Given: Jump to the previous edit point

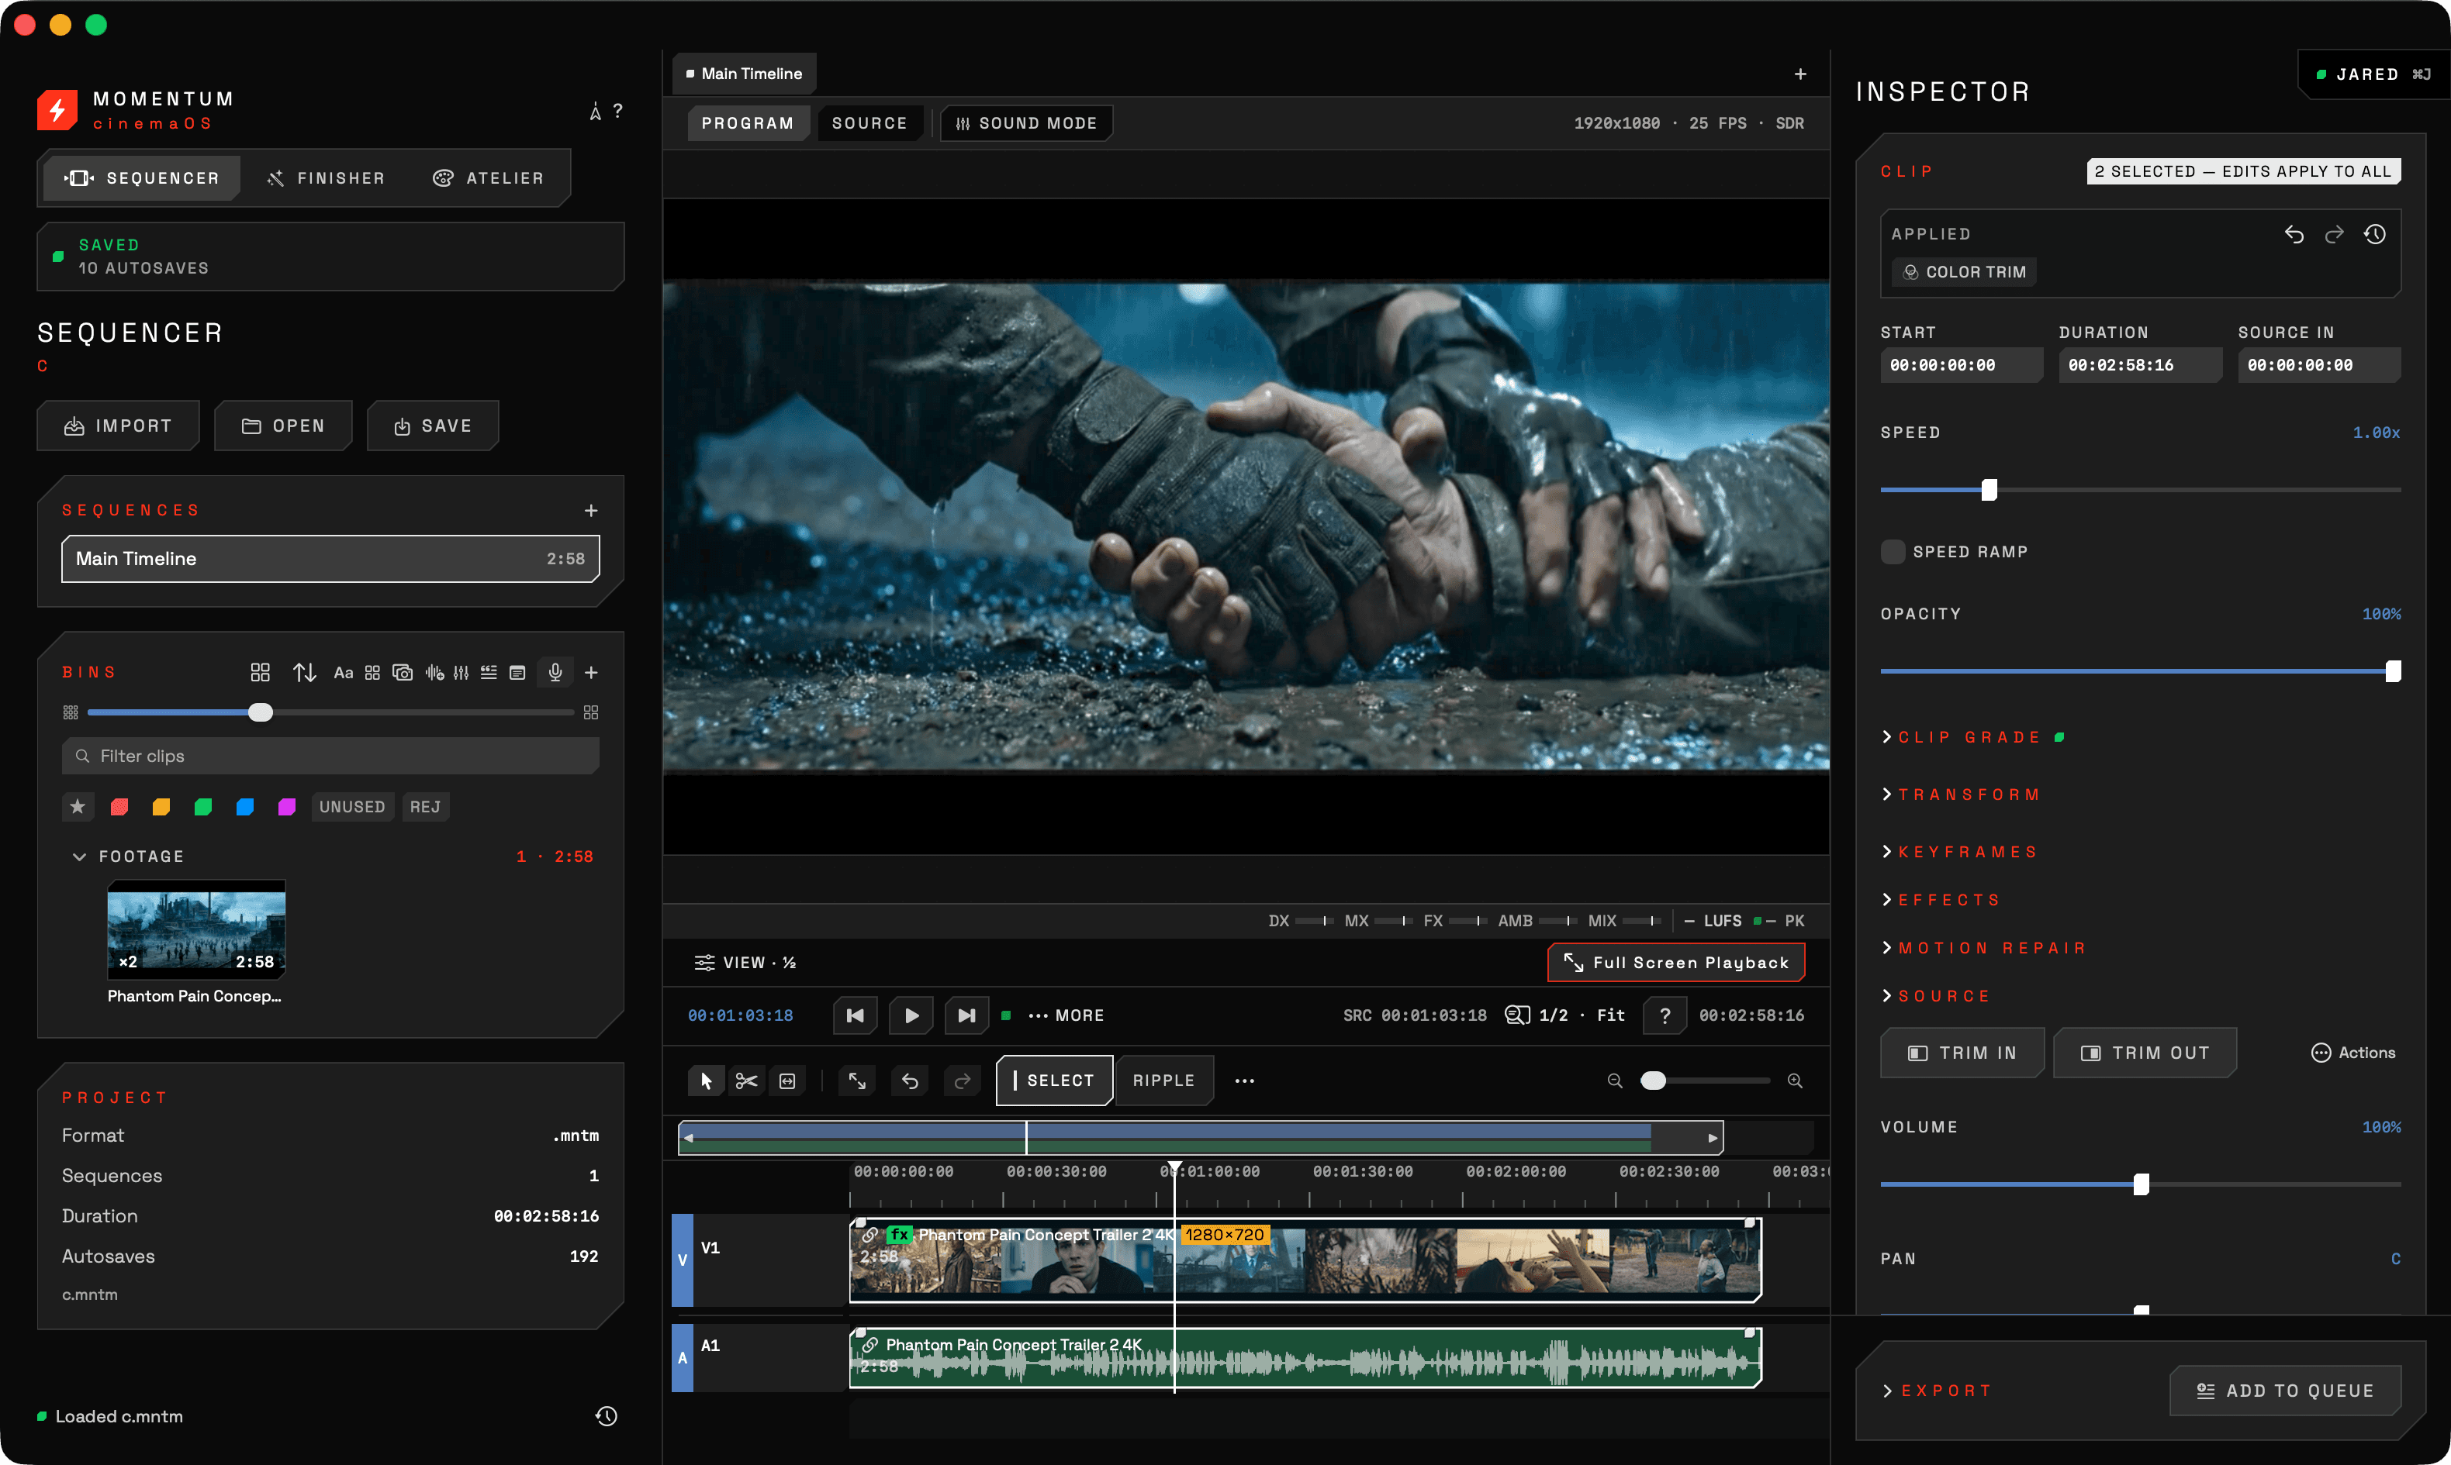Looking at the screenshot, I should tap(856, 1015).
